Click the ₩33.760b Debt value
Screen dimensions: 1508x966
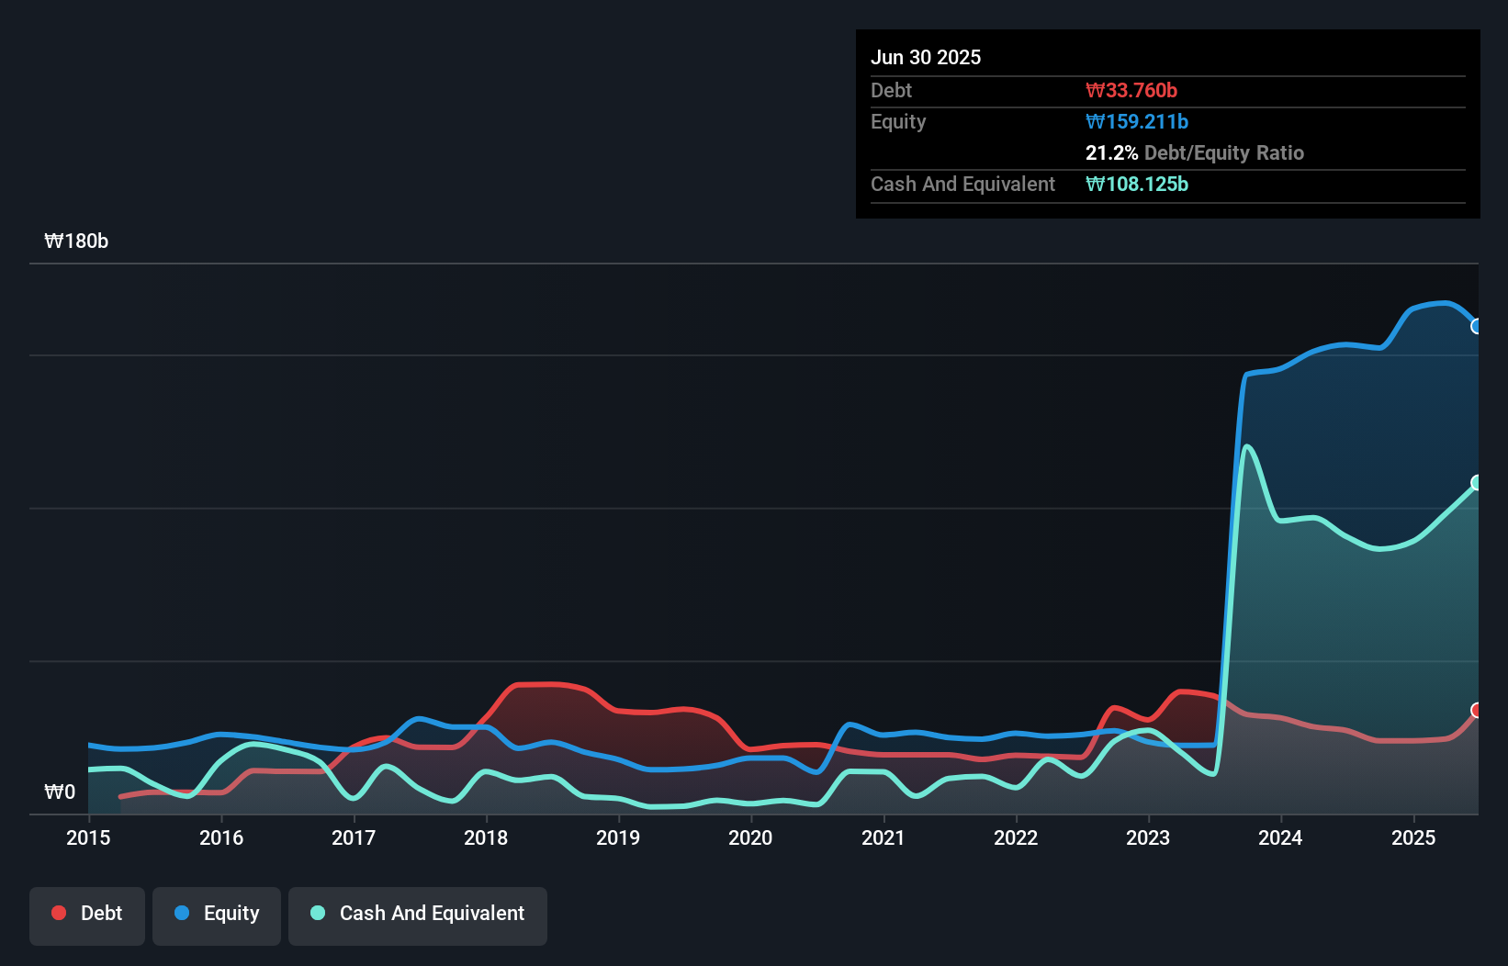(1131, 90)
